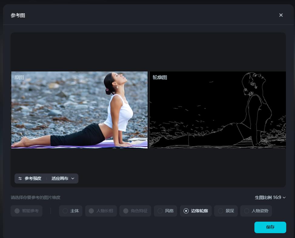Click the 请选择你要参考的图片维度 hint text

coord(35,197)
